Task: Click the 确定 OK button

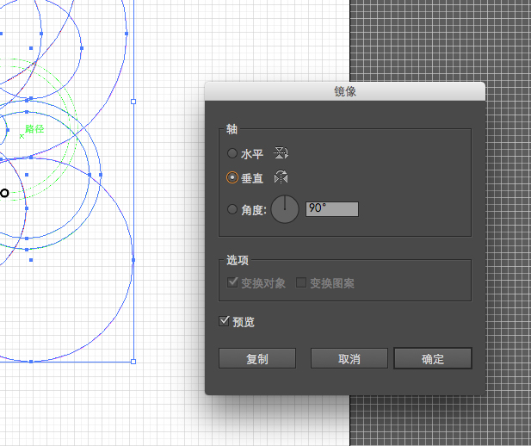Action: [433, 358]
